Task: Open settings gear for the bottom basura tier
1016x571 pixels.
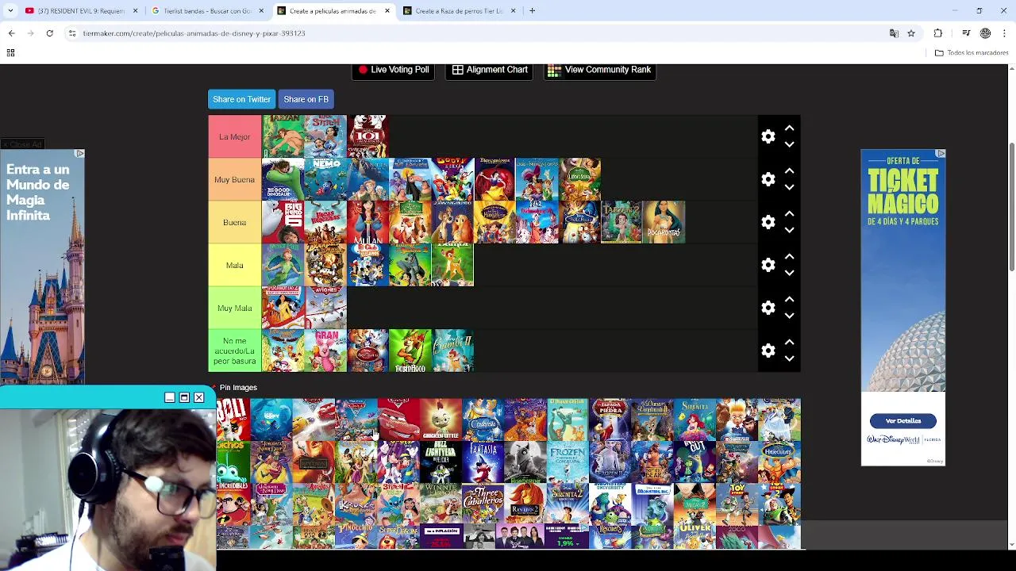Action: point(768,351)
